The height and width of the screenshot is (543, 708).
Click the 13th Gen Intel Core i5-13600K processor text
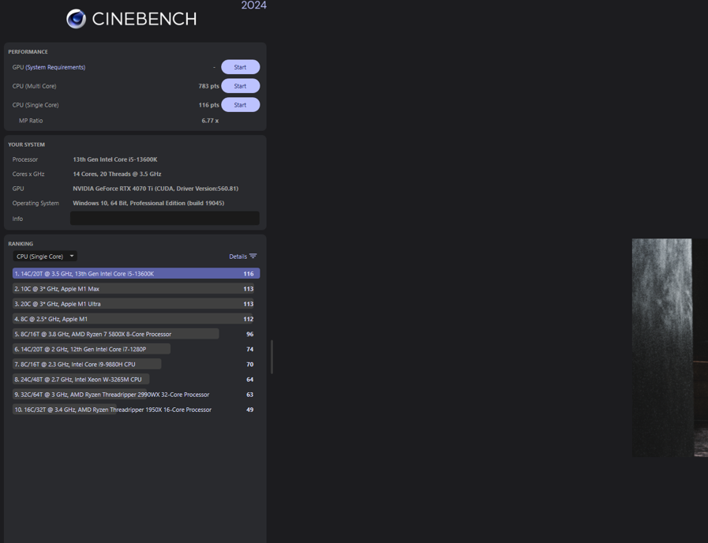pos(115,159)
